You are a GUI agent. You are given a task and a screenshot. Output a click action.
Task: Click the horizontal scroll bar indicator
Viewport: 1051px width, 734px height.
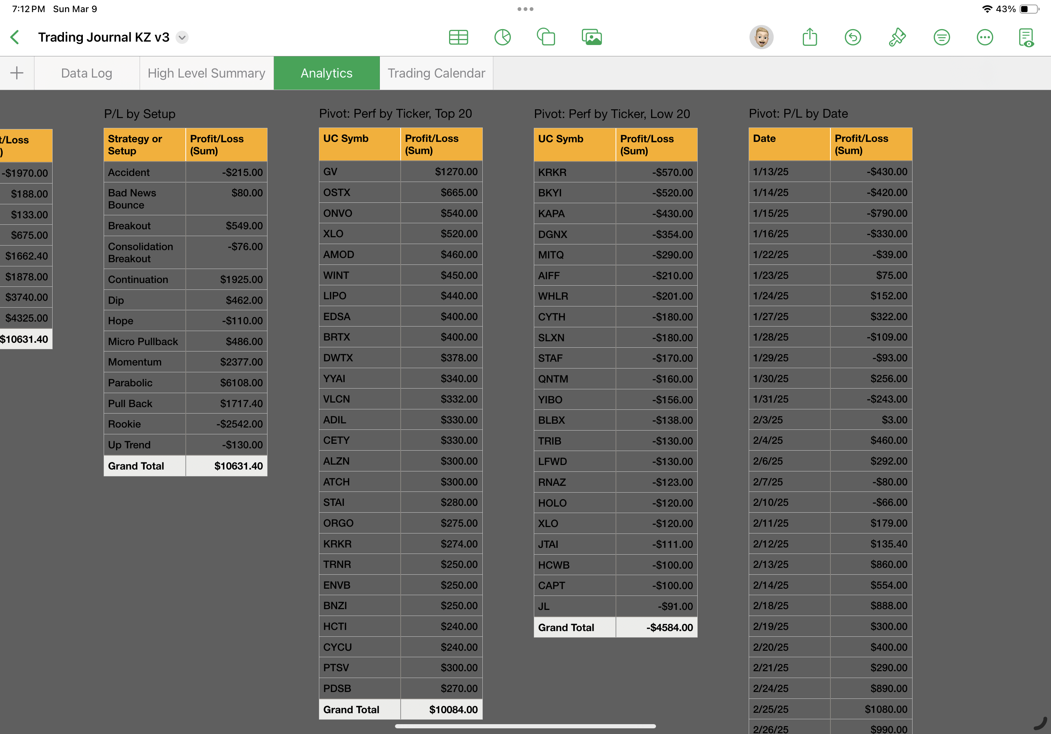[525, 726]
